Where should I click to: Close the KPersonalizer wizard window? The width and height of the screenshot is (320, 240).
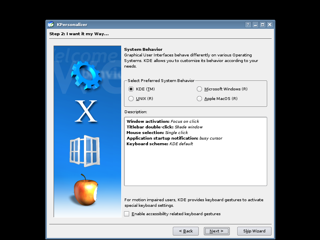pos(270,25)
